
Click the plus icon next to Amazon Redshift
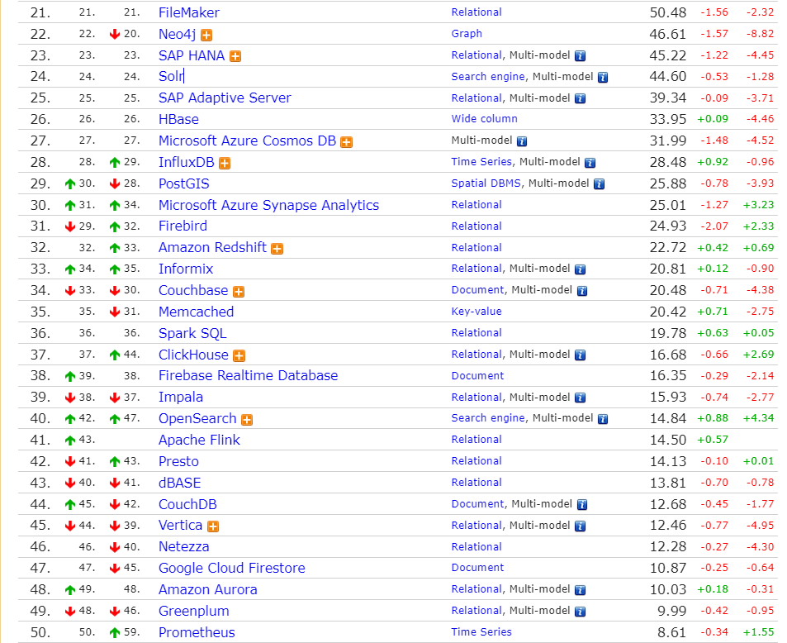point(277,249)
